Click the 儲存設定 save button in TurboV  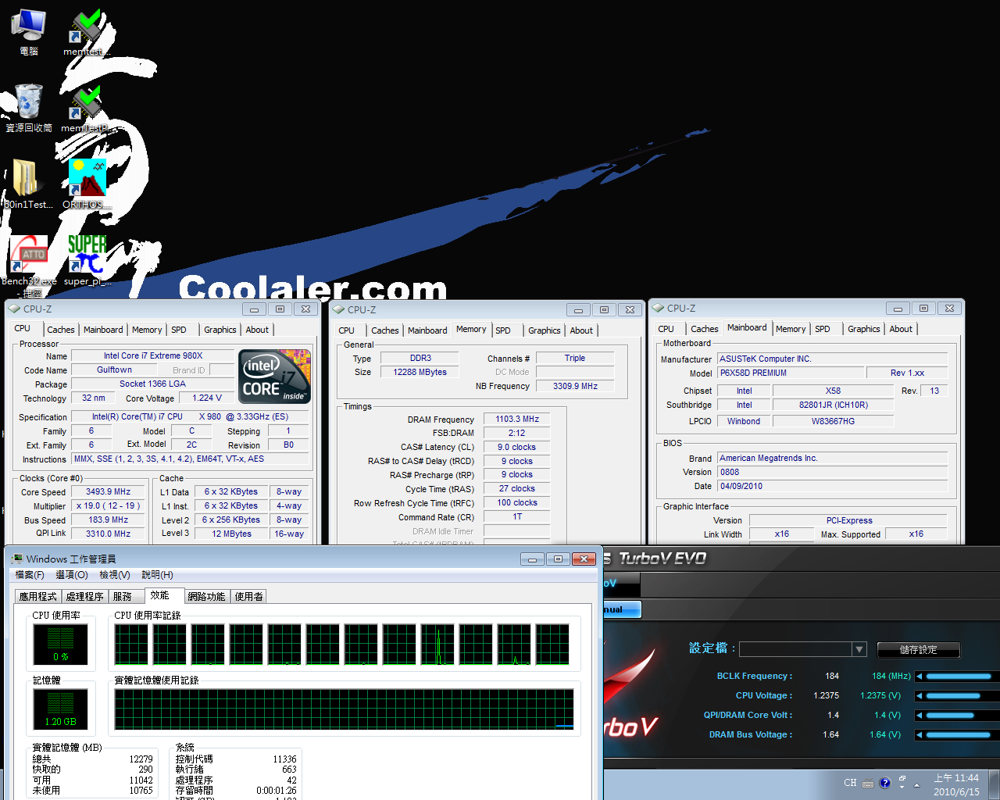[x=918, y=649]
